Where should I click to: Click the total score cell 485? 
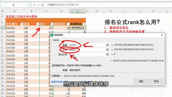pyautogui.click(x=46, y=89)
